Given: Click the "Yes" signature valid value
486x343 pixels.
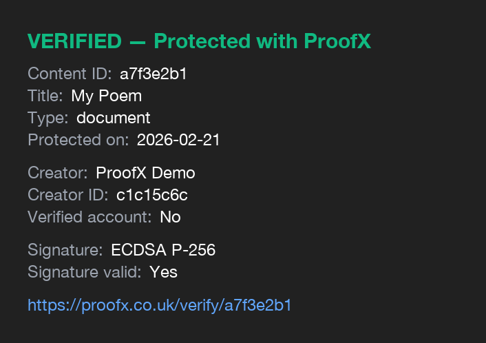Looking at the screenshot, I should [x=163, y=272].
